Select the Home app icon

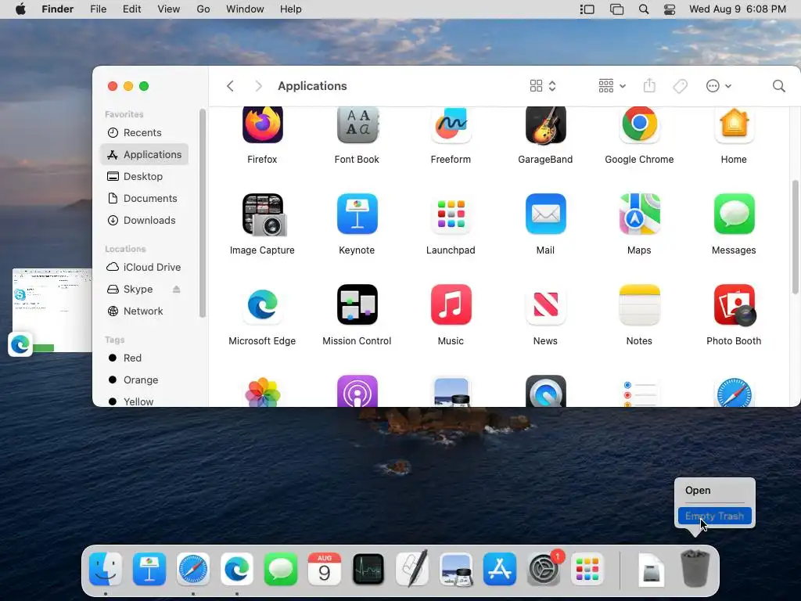tap(734, 124)
